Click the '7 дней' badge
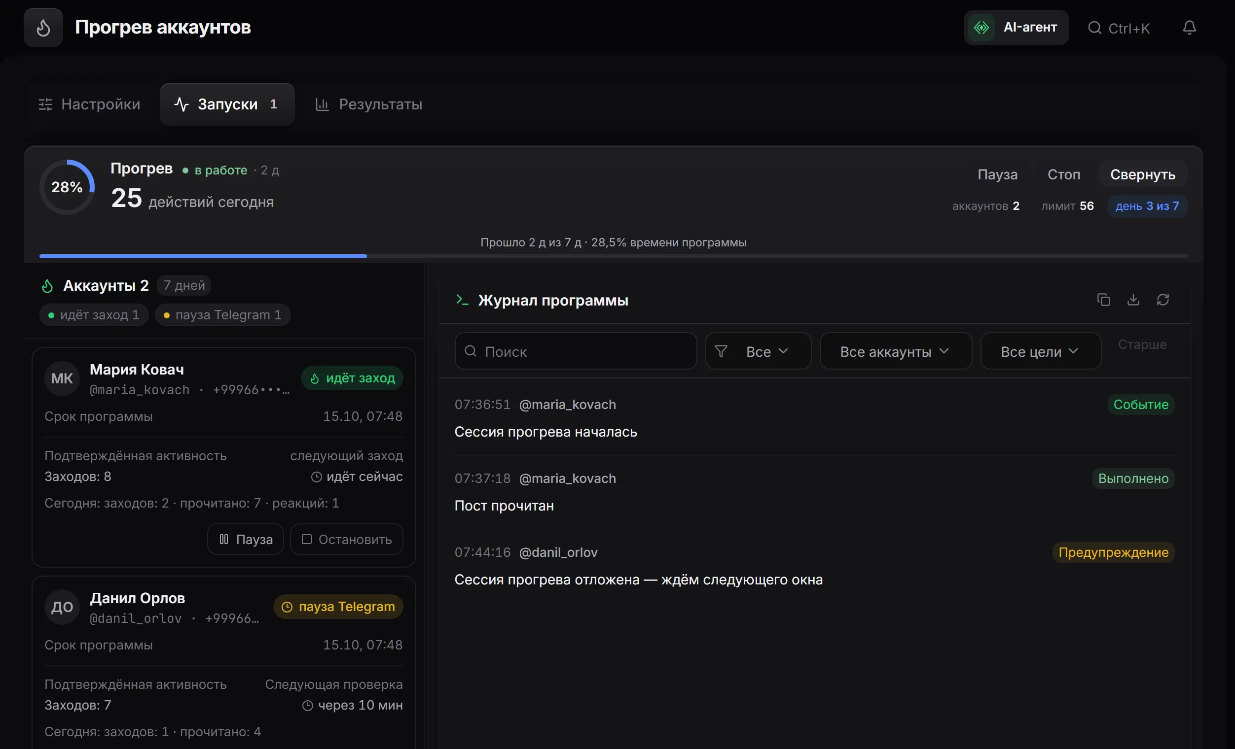Screen dimensions: 1235x749 click(184, 285)
